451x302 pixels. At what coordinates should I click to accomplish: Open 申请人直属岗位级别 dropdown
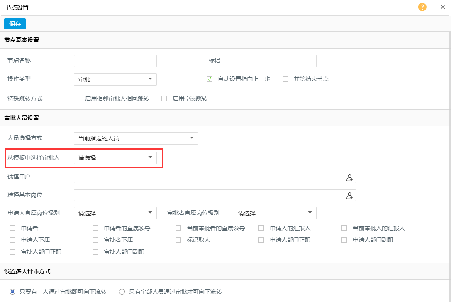coord(115,213)
